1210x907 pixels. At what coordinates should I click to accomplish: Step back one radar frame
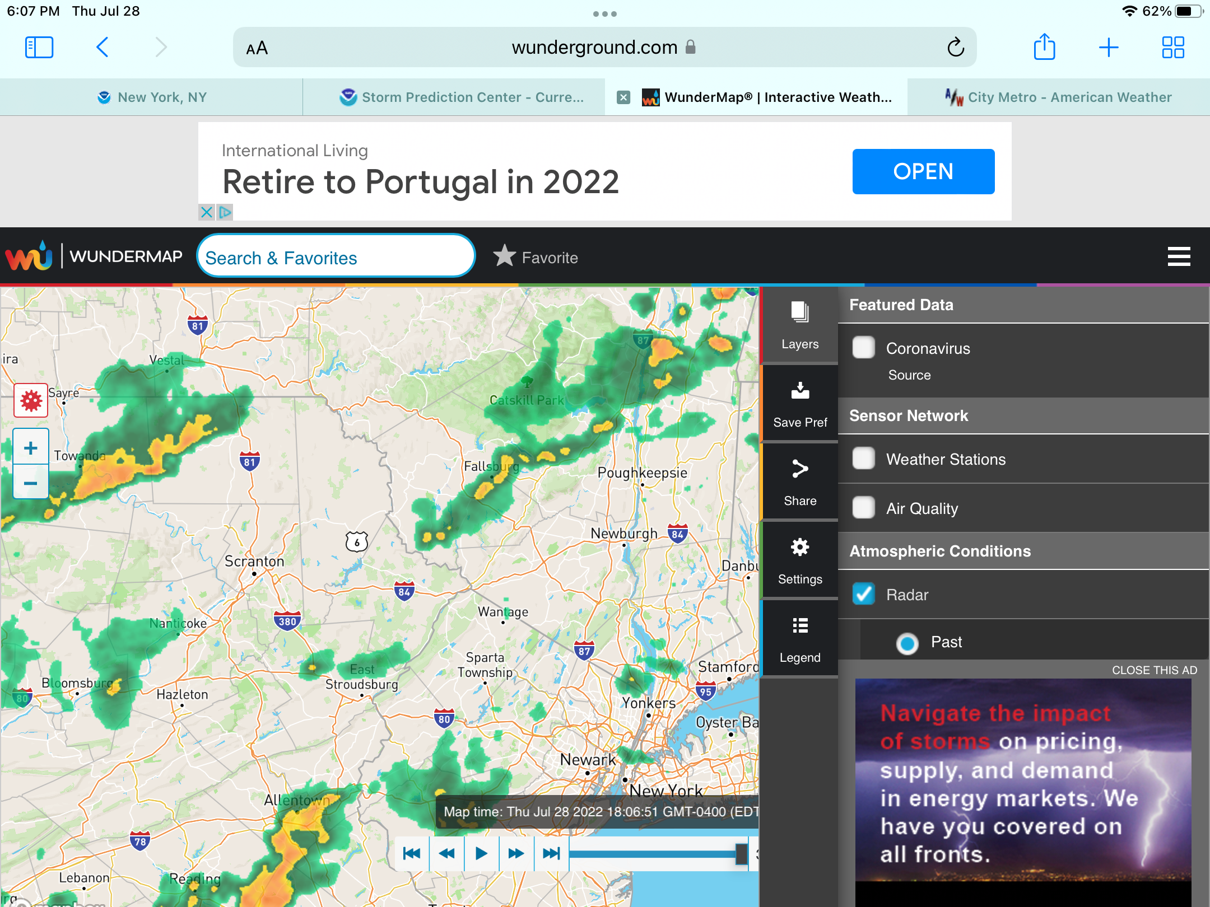[x=446, y=853]
